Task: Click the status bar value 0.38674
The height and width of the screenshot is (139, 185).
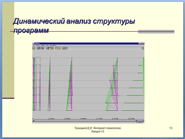Action: [140, 122]
